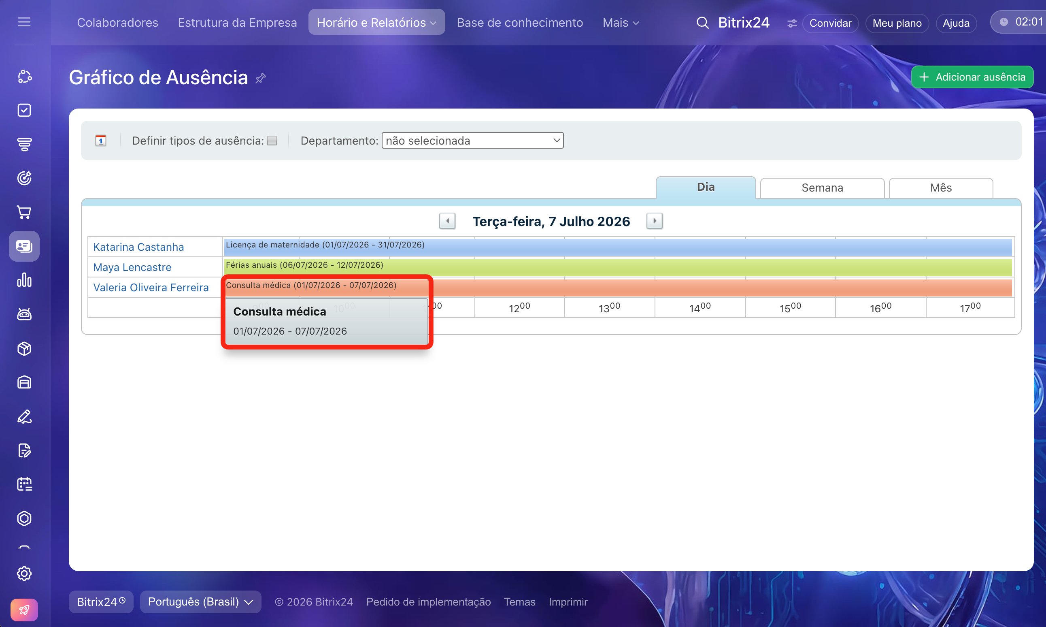Viewport: 1046px width, 627px height.
Task: Open the Departamento dropdown
Action: [x=472, y=140]
